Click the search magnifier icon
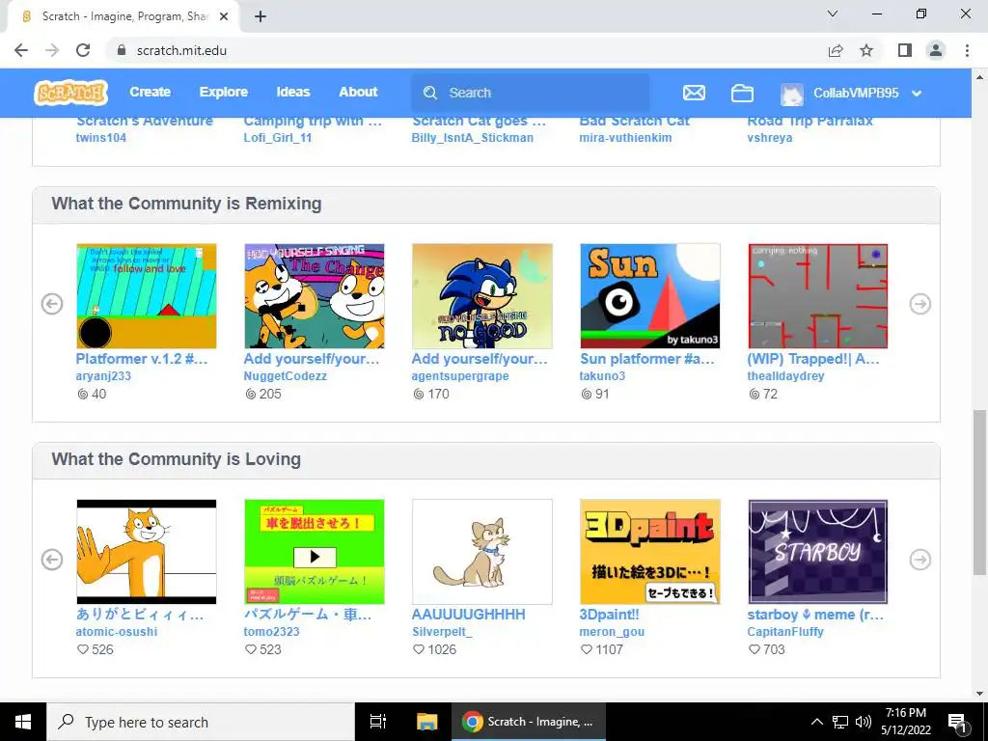The image size is (988, 741). click(x=430, y=93)
